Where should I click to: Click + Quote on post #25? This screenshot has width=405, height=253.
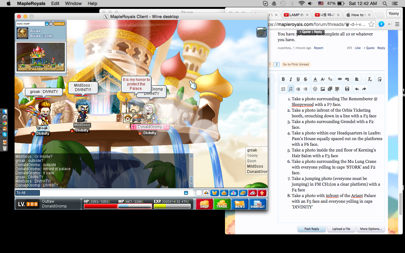coord(369,48)
